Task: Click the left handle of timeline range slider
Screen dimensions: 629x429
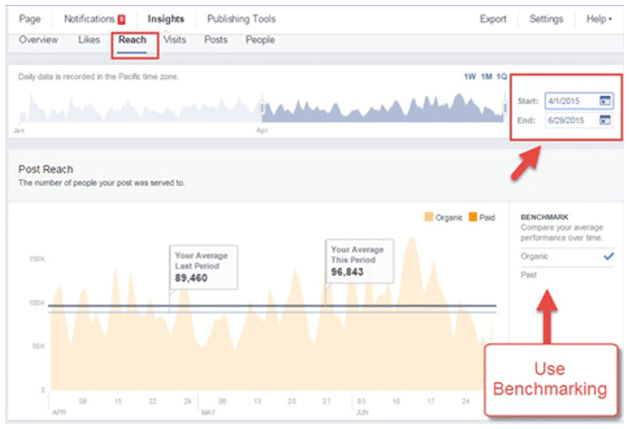Action: tap(262, 108)
